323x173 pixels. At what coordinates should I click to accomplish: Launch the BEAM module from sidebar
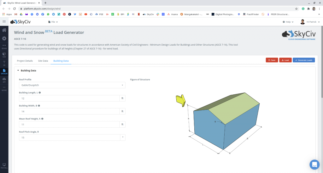[4, 47]
